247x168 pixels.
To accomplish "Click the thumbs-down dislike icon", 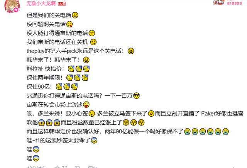I will [x=77, y=167].
